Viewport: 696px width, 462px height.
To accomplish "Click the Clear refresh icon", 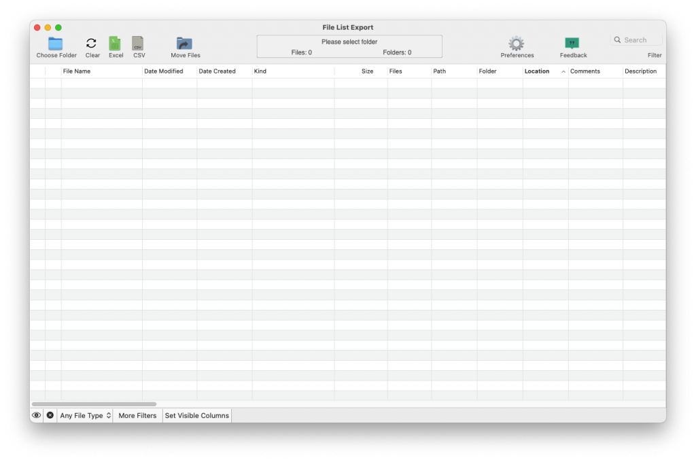I will [92, 43].
